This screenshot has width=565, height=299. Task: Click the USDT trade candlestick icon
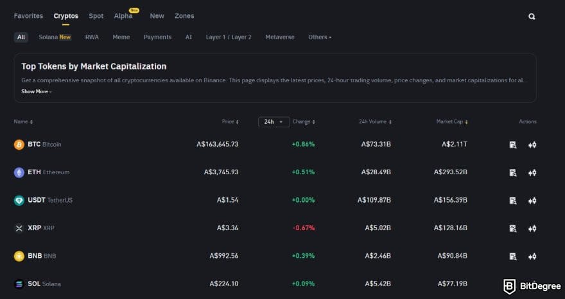tap(532, 201)
